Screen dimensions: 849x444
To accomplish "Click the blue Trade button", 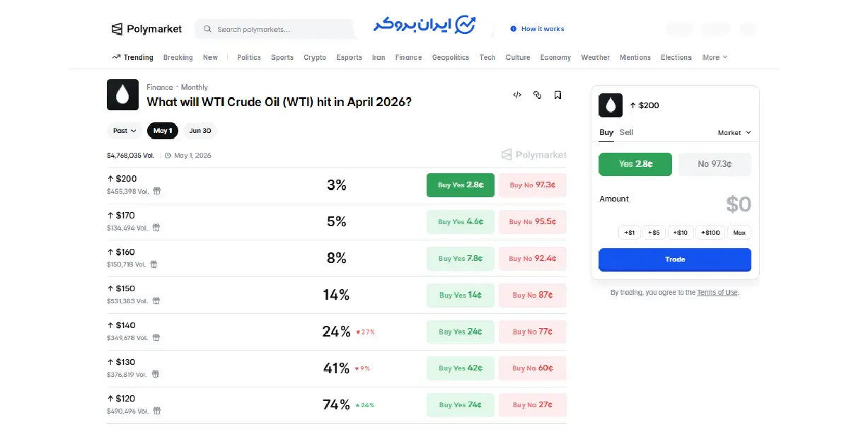I will [674, 259].
